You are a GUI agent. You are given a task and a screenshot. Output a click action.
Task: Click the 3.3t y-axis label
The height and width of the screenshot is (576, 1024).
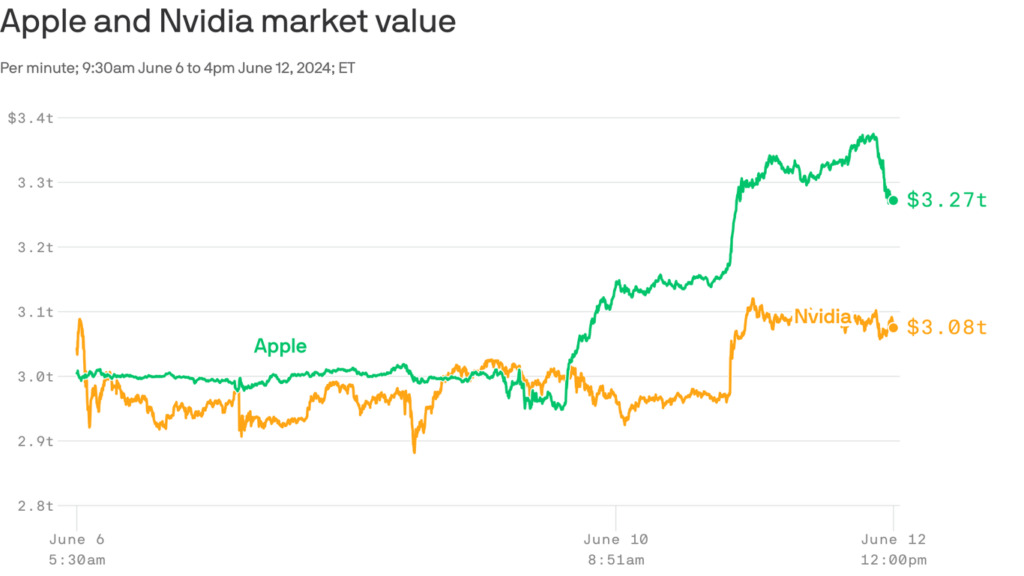tap(35, 182)
